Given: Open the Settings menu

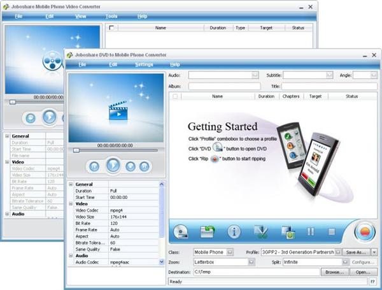Looking at the screenshot, I should [x=144, y=64].
